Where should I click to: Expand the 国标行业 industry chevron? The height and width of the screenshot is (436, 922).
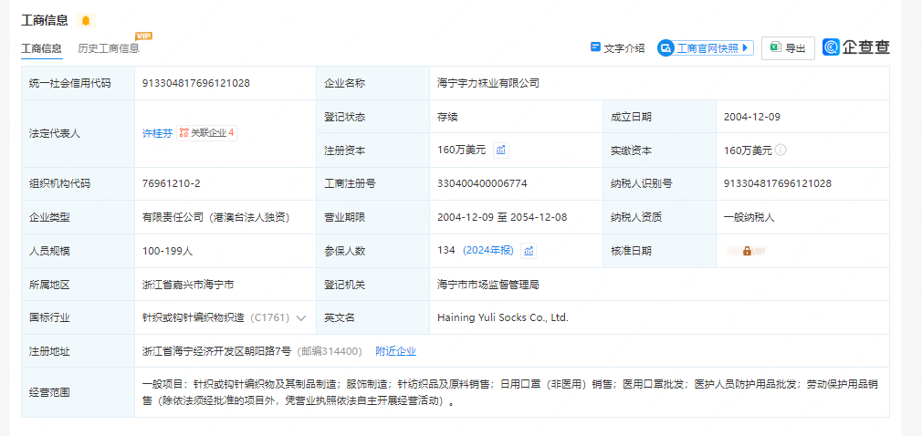[300, 317]
